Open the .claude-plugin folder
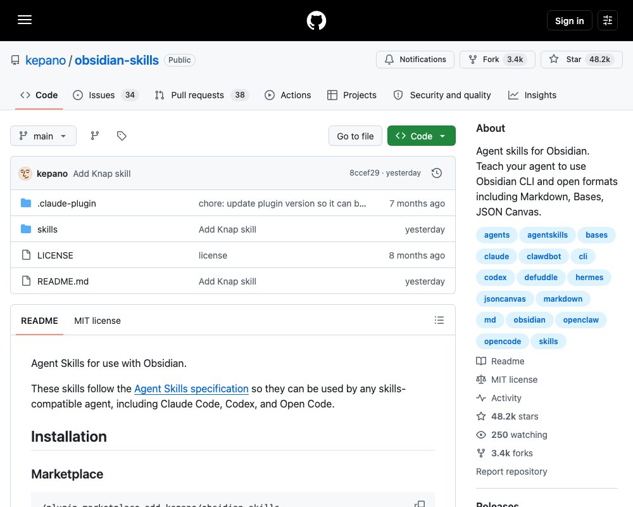633x507 pixels. pyautogui.click(x=66, y=203)
